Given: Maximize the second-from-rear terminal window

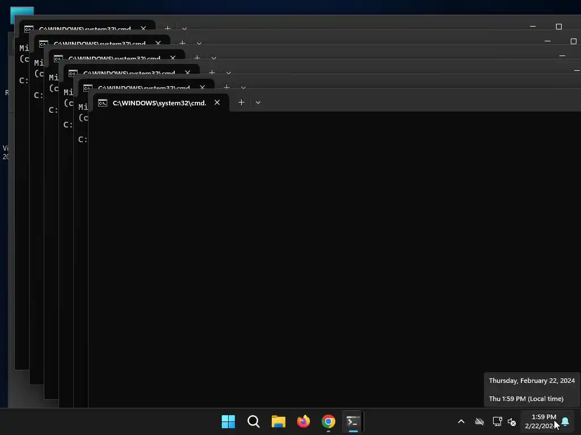Looking at the screenshot, I should [574, 41].
